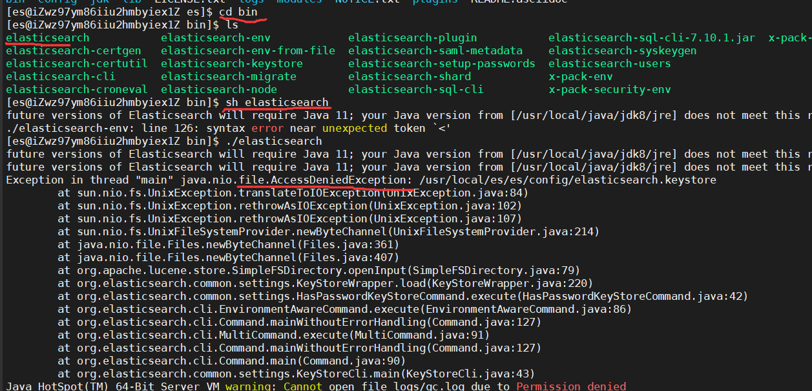
Task: Select elasticsearch-keystore file name
Action: [x=232, y=63]
